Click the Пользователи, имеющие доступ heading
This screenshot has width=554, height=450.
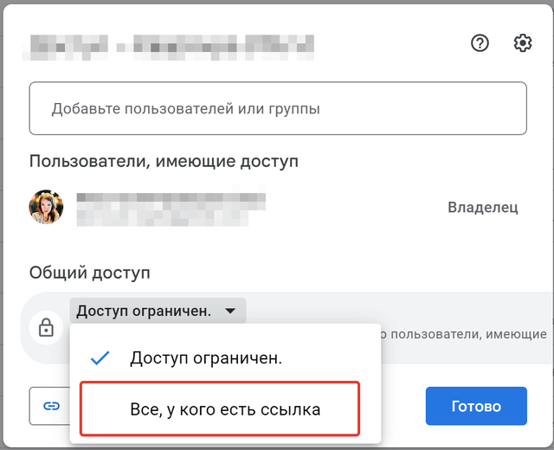tap(164, 162)
